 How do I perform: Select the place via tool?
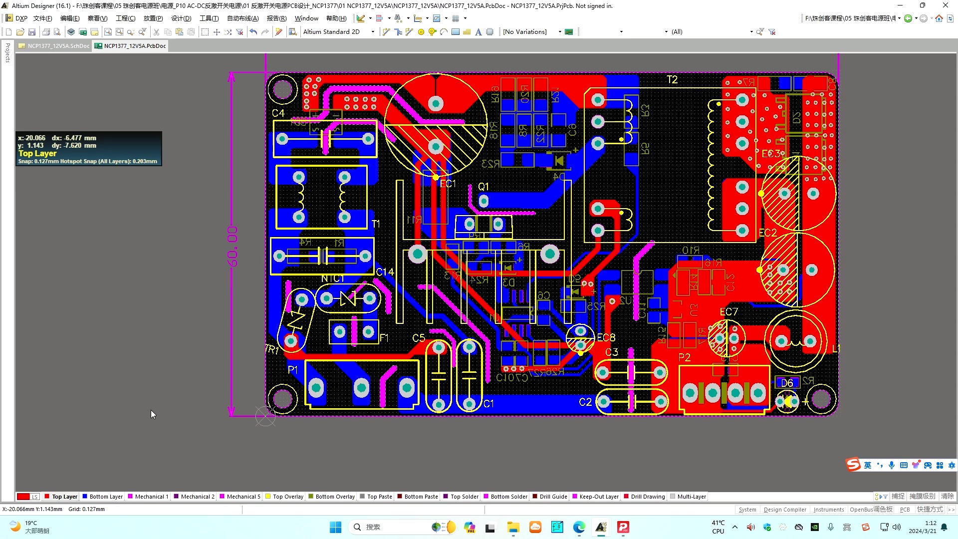point(432,32)
